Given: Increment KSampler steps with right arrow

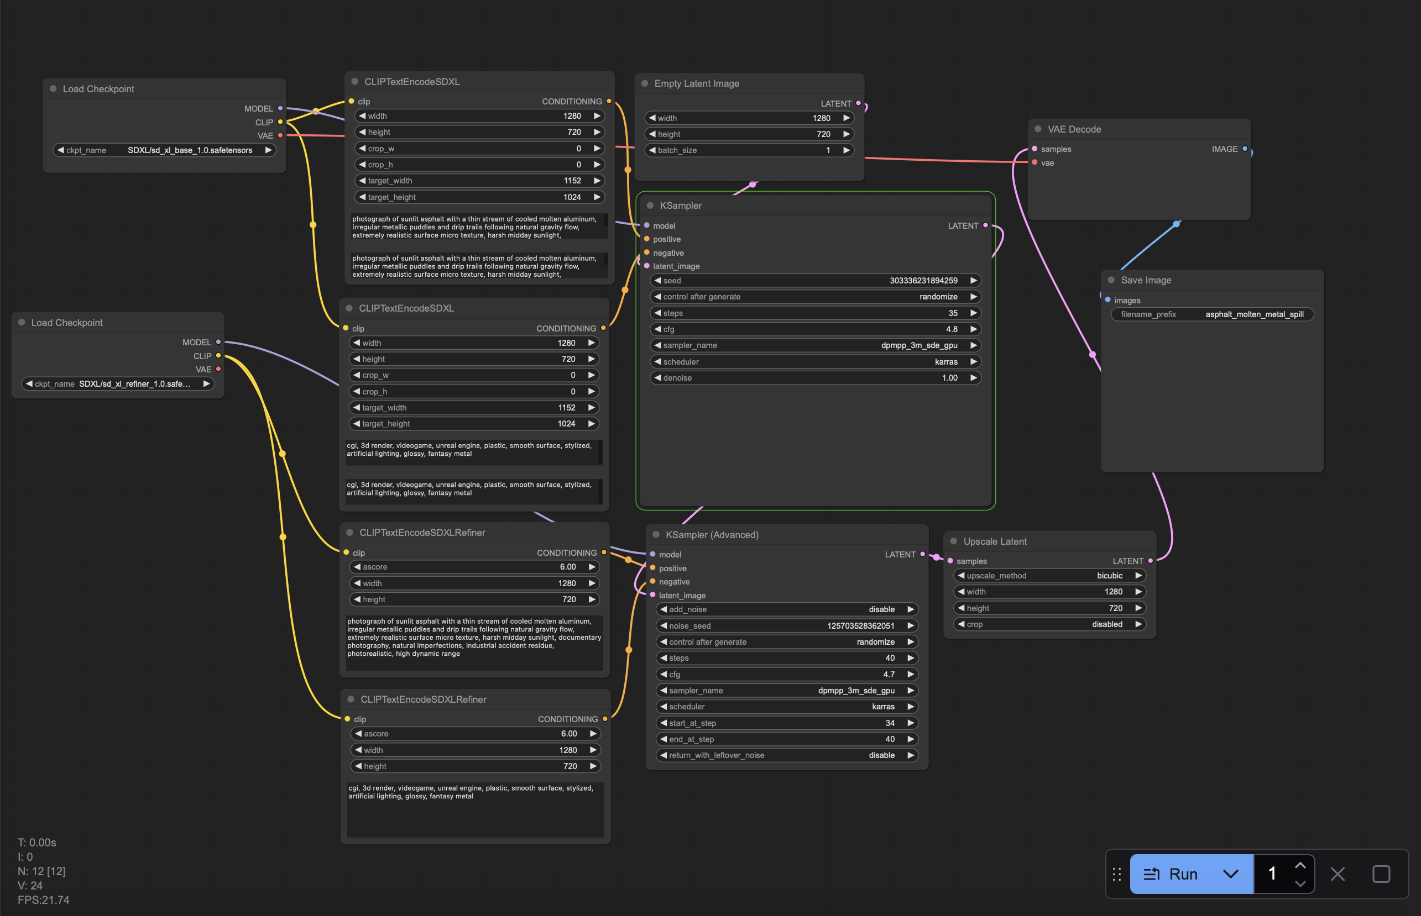Looking at the screenshot, I should click(x=973, y=313).
